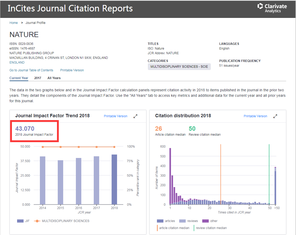
Task: Toggle review citation median legend
Action: point(210,228)
